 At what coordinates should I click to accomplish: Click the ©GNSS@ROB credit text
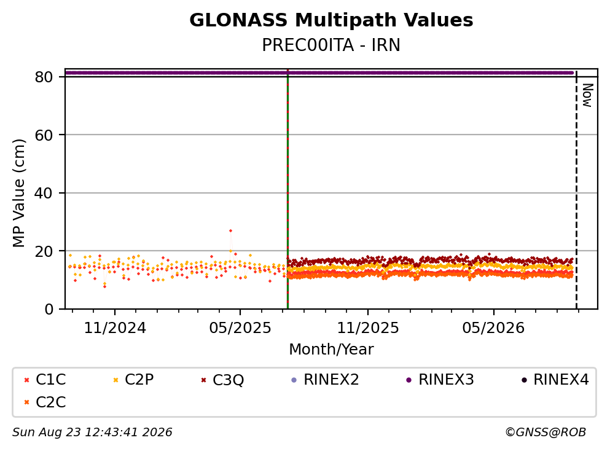click(545, 433)
